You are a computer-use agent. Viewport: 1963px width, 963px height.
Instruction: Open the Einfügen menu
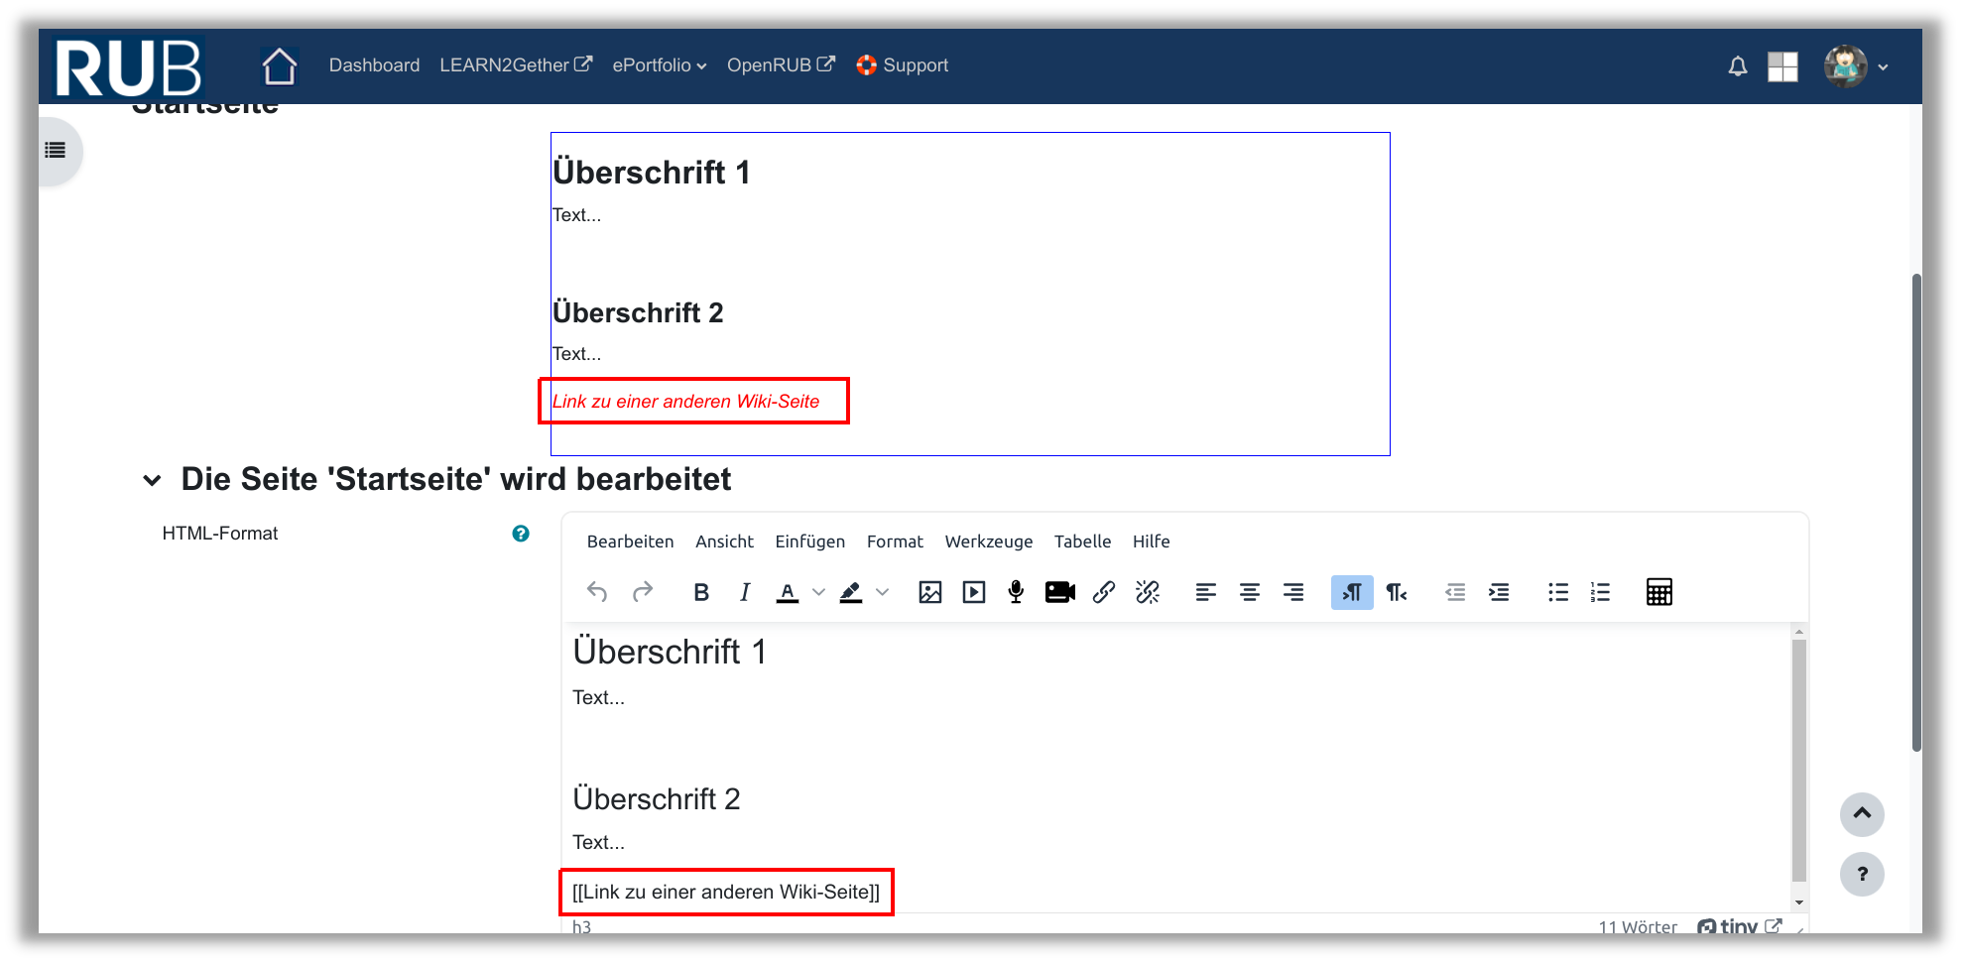809,542
